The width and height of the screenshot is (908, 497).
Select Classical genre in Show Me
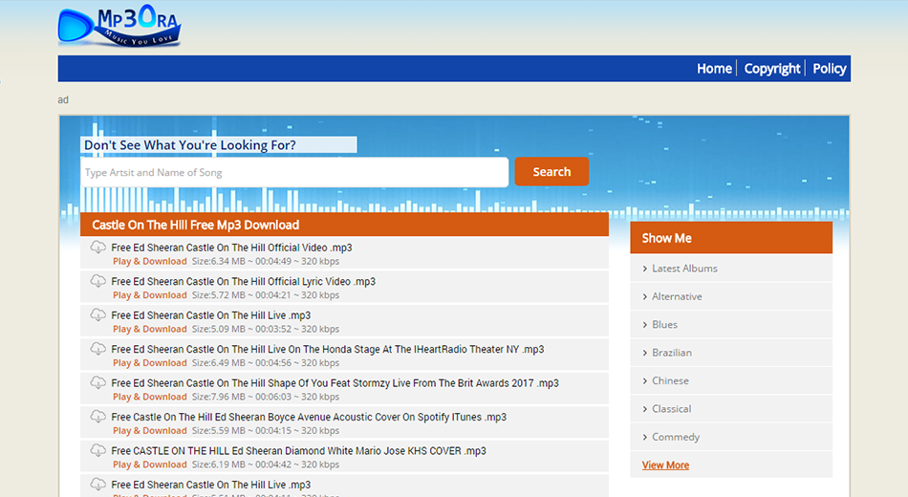(x=672, y=408)
